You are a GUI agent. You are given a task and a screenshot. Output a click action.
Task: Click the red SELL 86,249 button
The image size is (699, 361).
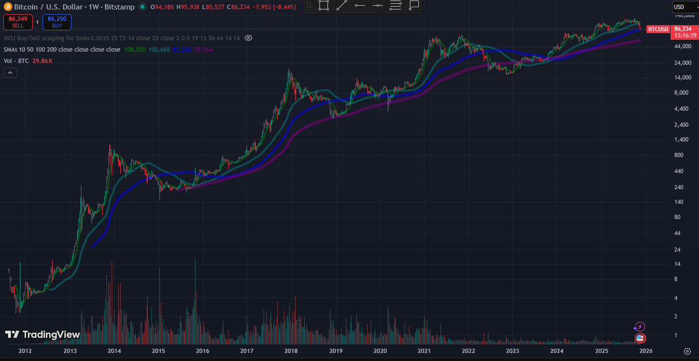pos(18,22)
